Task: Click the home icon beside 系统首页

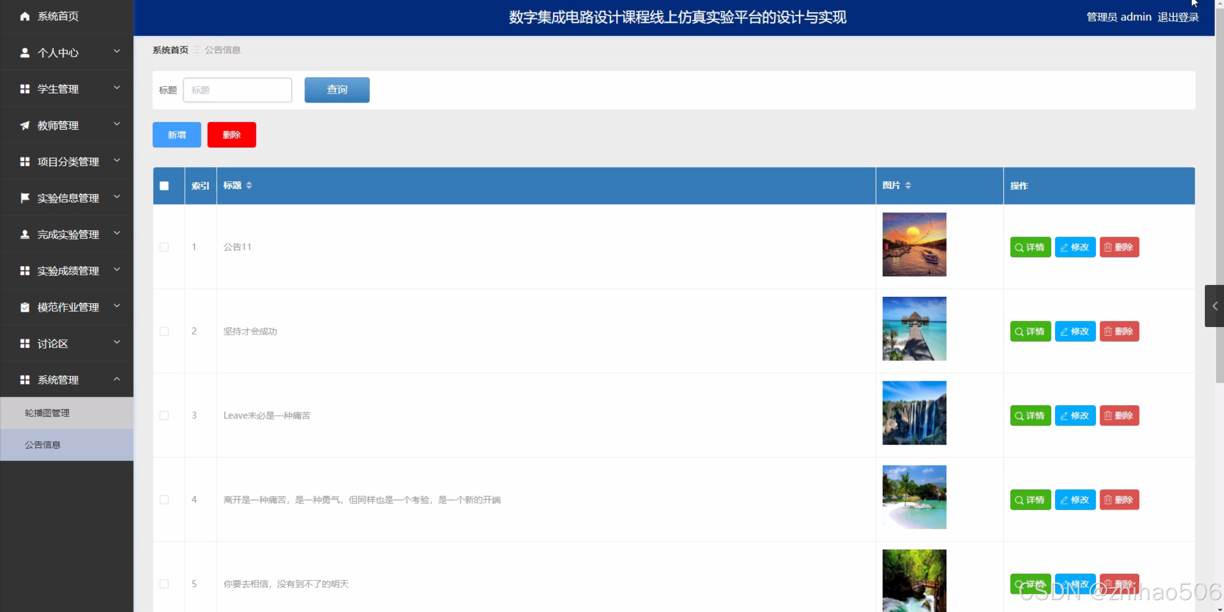Action: point(25,16)
